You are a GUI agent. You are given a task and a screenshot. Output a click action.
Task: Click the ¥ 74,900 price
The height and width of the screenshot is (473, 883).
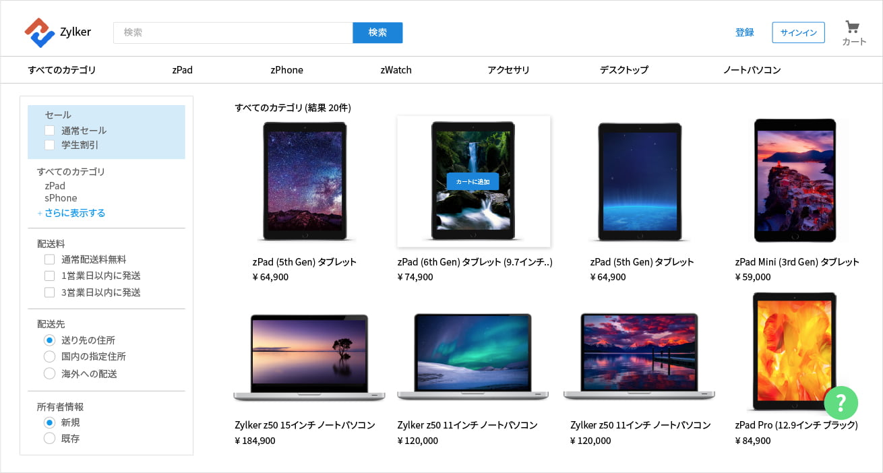click(415, 277)
